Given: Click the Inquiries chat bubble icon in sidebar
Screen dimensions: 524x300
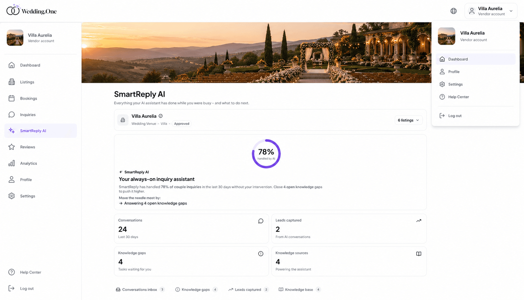Looking at the screenshot, I should click(12, 114).
